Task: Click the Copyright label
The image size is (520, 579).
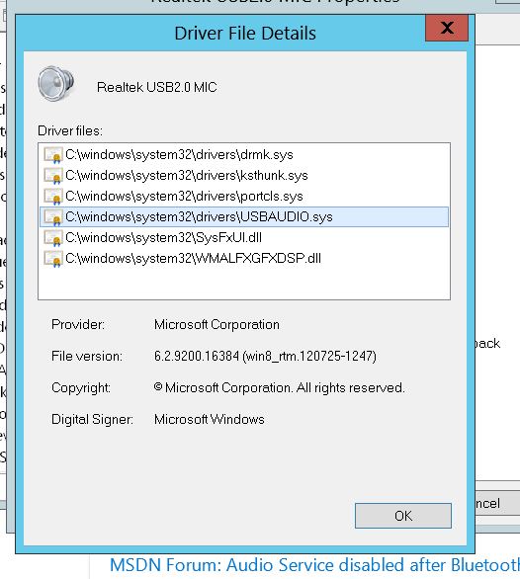Action: click(x=81, y=387)
